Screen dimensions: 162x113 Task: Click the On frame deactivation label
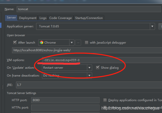[23, 76]
